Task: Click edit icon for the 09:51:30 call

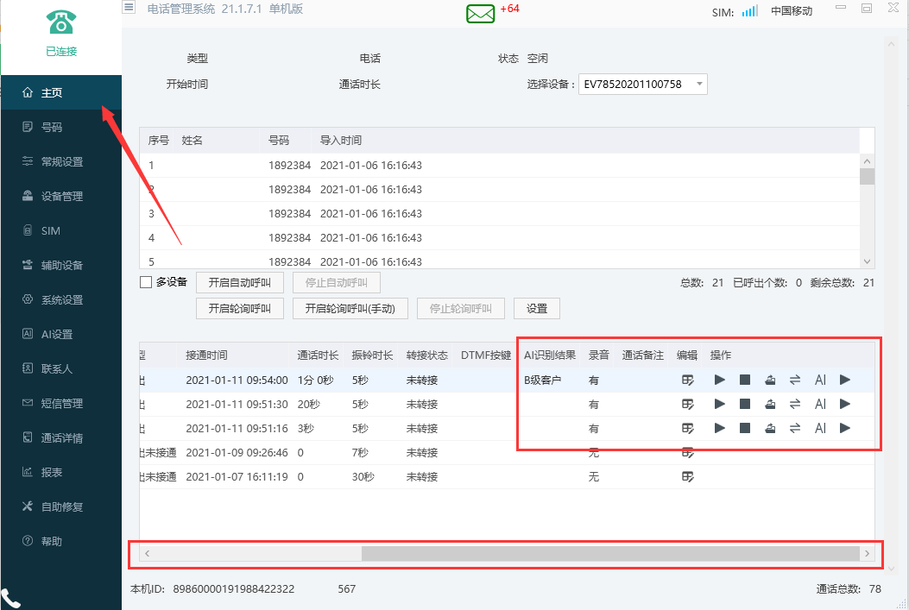Action: [x=687, y=405]
